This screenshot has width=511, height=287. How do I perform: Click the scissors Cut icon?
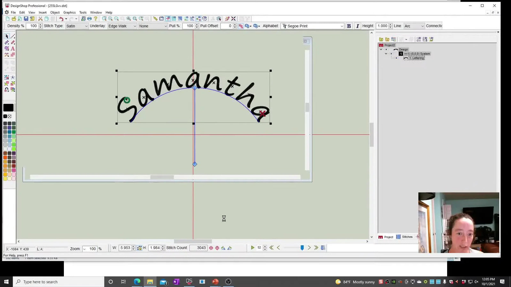[40, 19]
